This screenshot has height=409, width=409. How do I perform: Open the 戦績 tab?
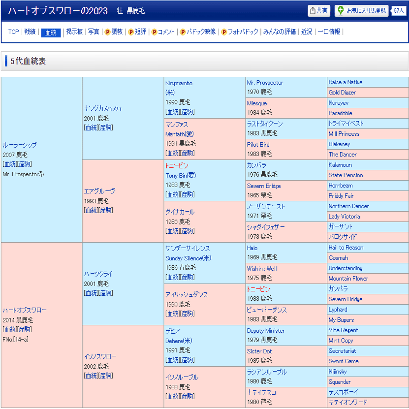point(30,32)
